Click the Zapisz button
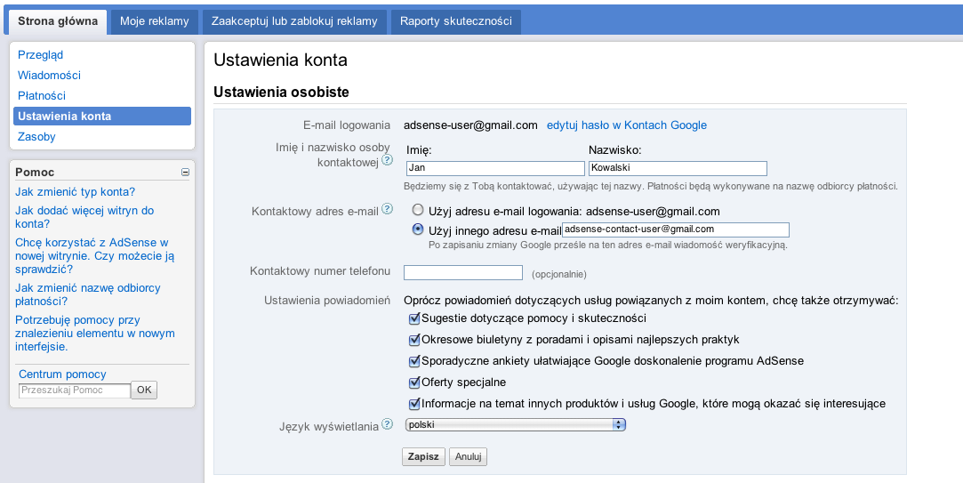The width and height of the screenshot is (963, 483). pyautogui.click(x=423, y=456)
